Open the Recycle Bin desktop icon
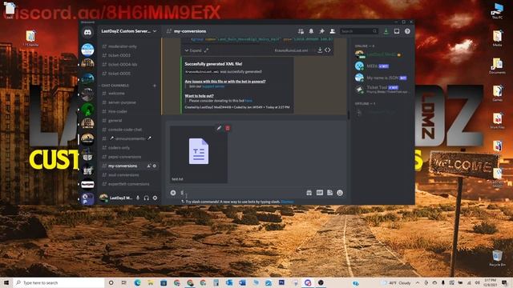This screenshot has height=288, width=513. click(497, 258)
